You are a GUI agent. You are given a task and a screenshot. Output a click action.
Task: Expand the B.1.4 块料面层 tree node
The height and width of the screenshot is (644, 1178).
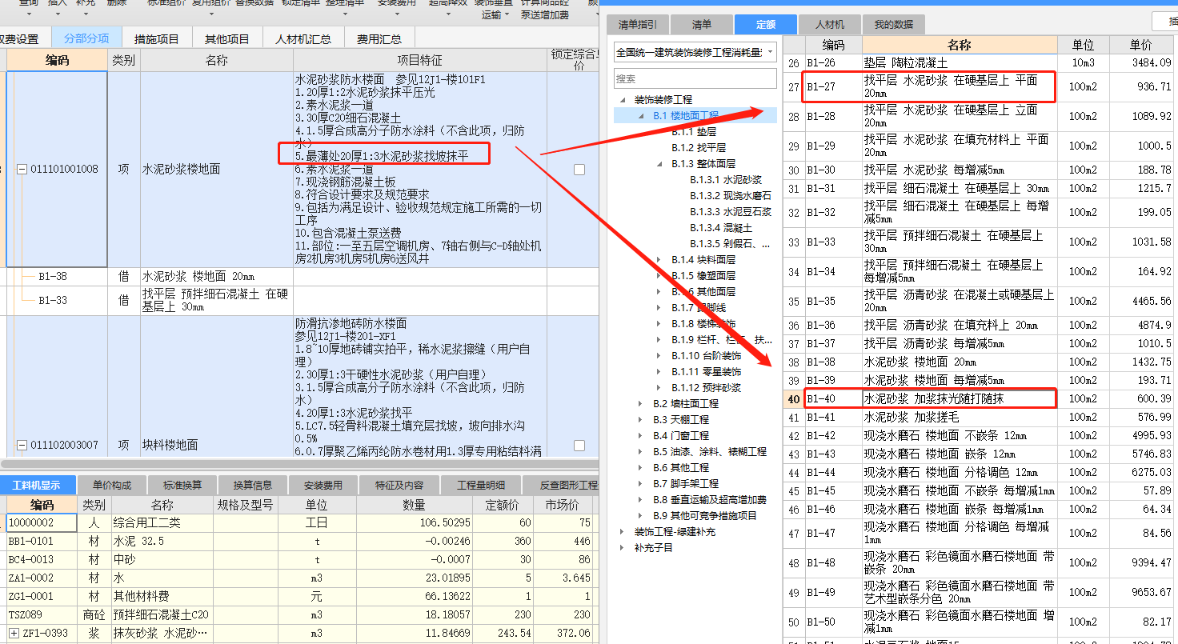tap(659, 260)
